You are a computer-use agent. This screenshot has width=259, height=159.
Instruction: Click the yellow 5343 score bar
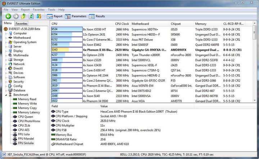click(x=67, y=50)
